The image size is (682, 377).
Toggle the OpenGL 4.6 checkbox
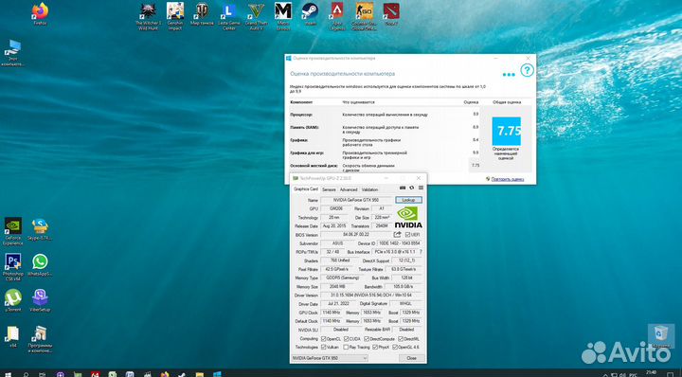tap(395, 348)
